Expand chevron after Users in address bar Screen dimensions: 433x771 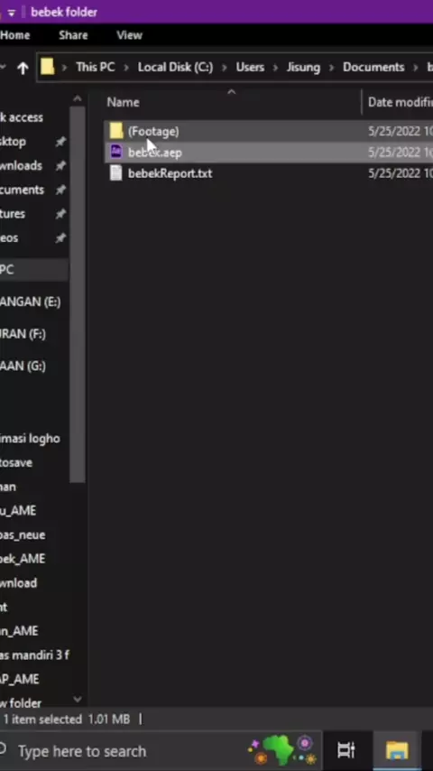pos(275,68)
